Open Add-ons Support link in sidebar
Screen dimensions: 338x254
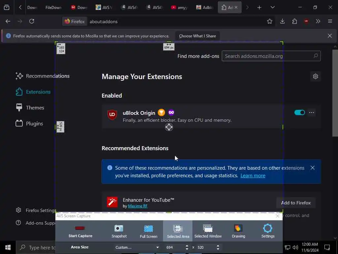pos(36,223)
